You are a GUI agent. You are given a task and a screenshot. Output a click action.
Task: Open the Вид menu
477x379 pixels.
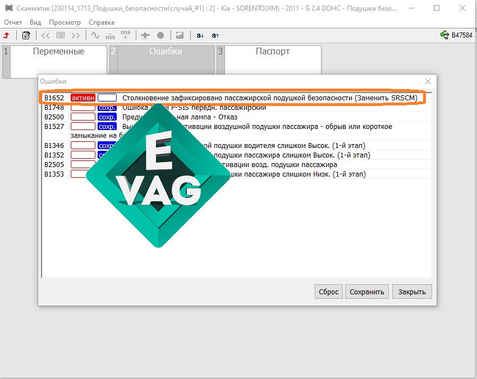coord(35,22)
